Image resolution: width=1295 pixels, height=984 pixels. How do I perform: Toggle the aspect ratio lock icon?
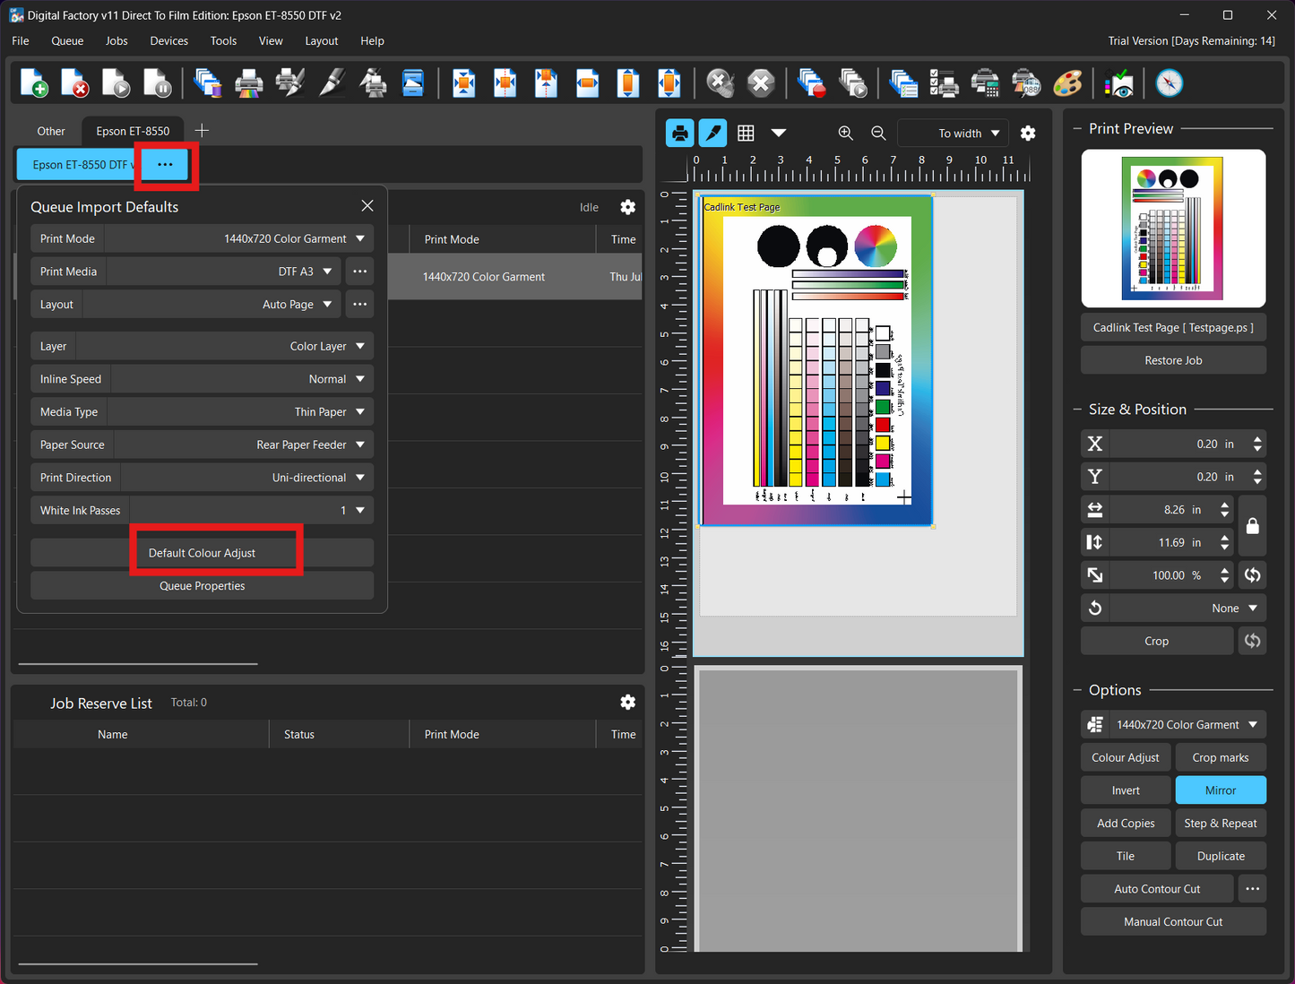[1253, 526]
